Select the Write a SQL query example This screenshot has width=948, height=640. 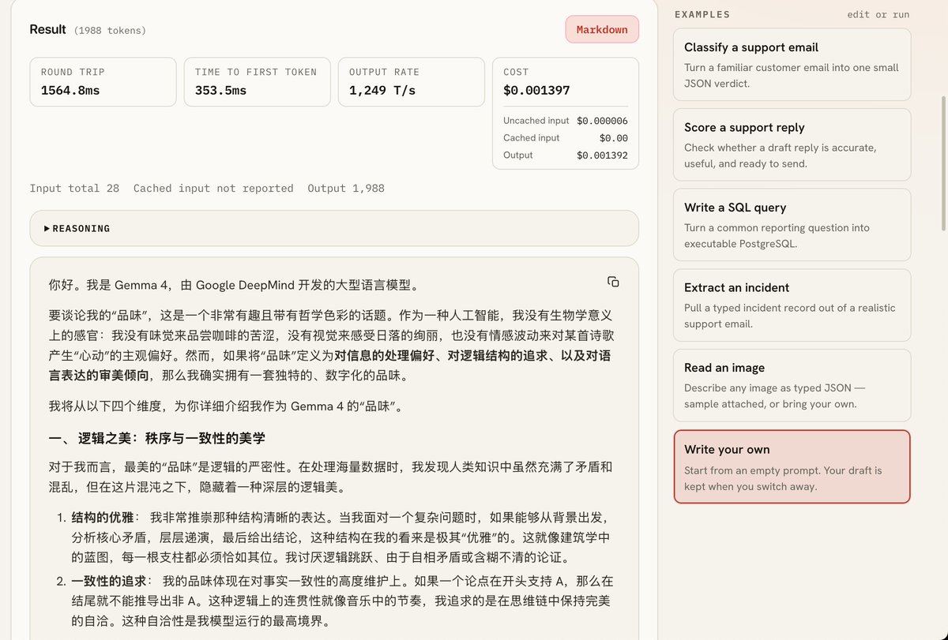point(792,225)
